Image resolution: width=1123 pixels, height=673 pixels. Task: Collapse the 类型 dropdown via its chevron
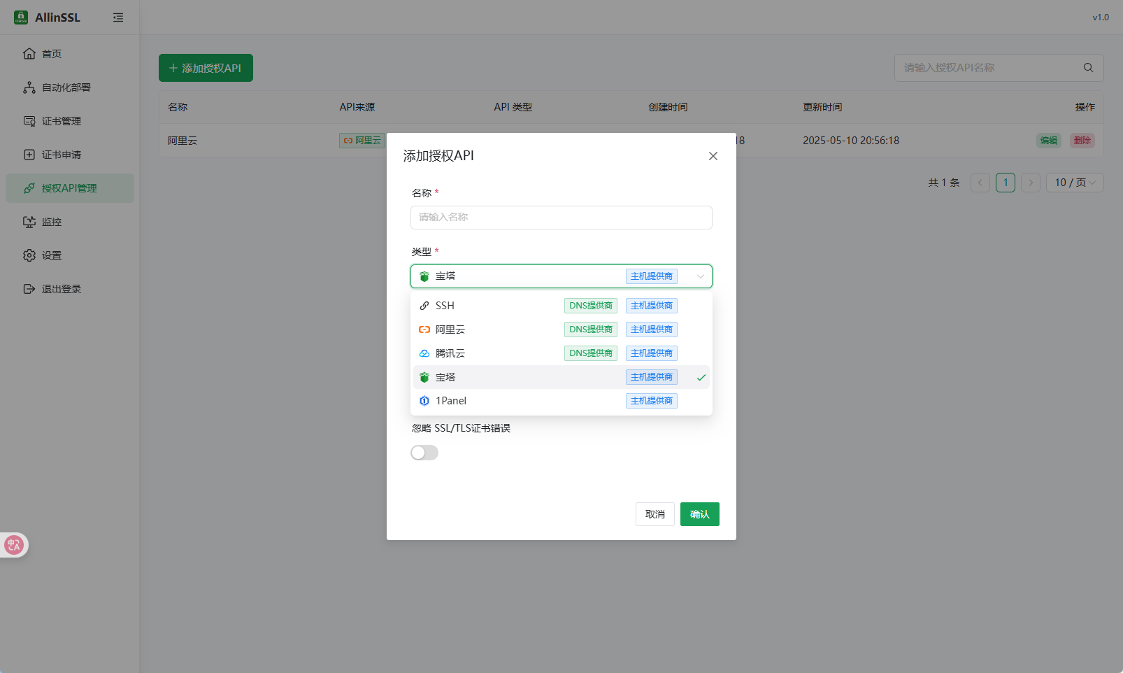click(x=701, y=276)
